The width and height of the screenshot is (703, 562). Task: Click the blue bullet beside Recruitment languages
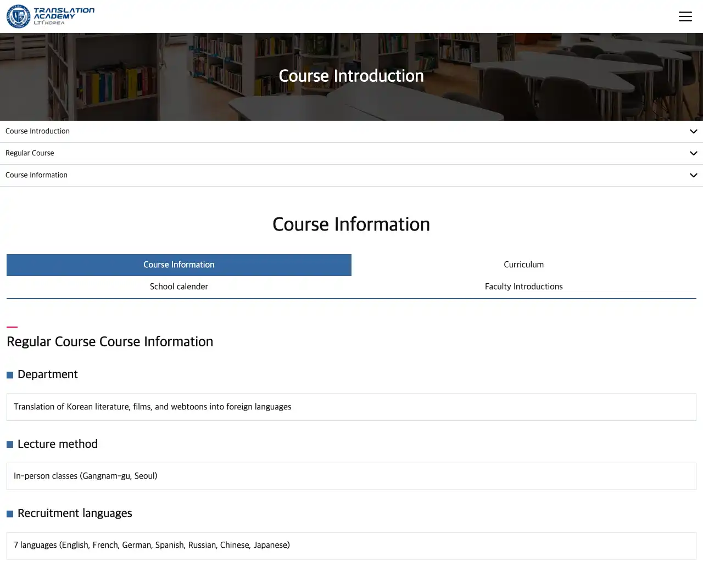tap(10, 514)
